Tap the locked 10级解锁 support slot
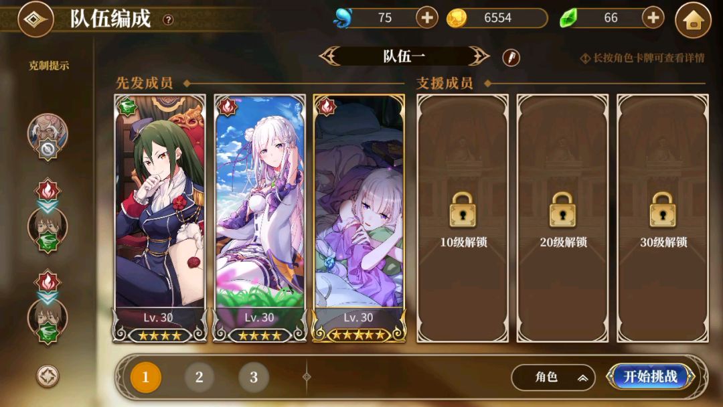723x407 pixels. 463,218
